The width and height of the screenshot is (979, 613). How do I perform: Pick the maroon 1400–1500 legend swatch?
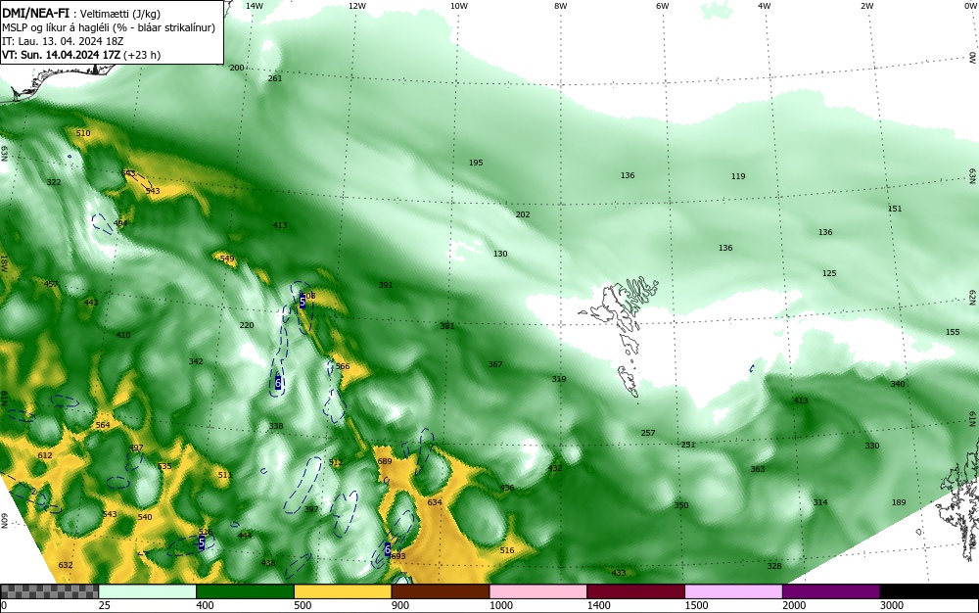(635, 591)
